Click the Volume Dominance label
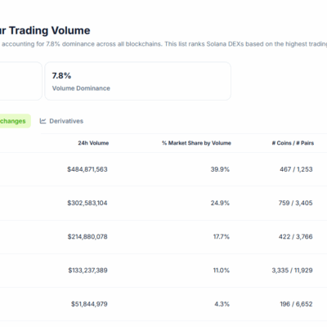The width and height of the screenshot is (327, 327). [81, 88]
